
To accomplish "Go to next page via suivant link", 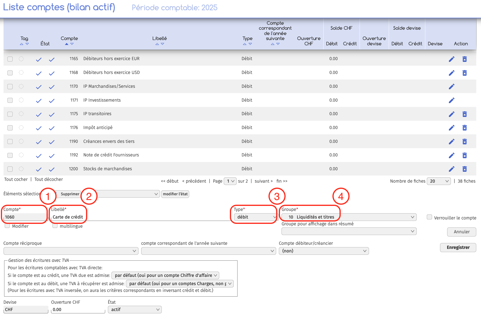I will click(263, 181).
